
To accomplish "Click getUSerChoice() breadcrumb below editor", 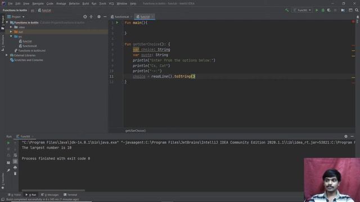I will pyautogui.click(x=136, y=131).
